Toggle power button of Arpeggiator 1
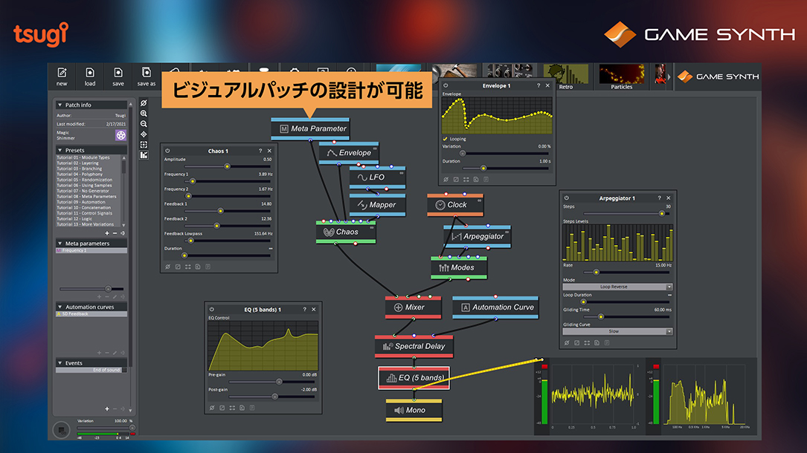This screenshot has width=807, height=453. (566, 198)
